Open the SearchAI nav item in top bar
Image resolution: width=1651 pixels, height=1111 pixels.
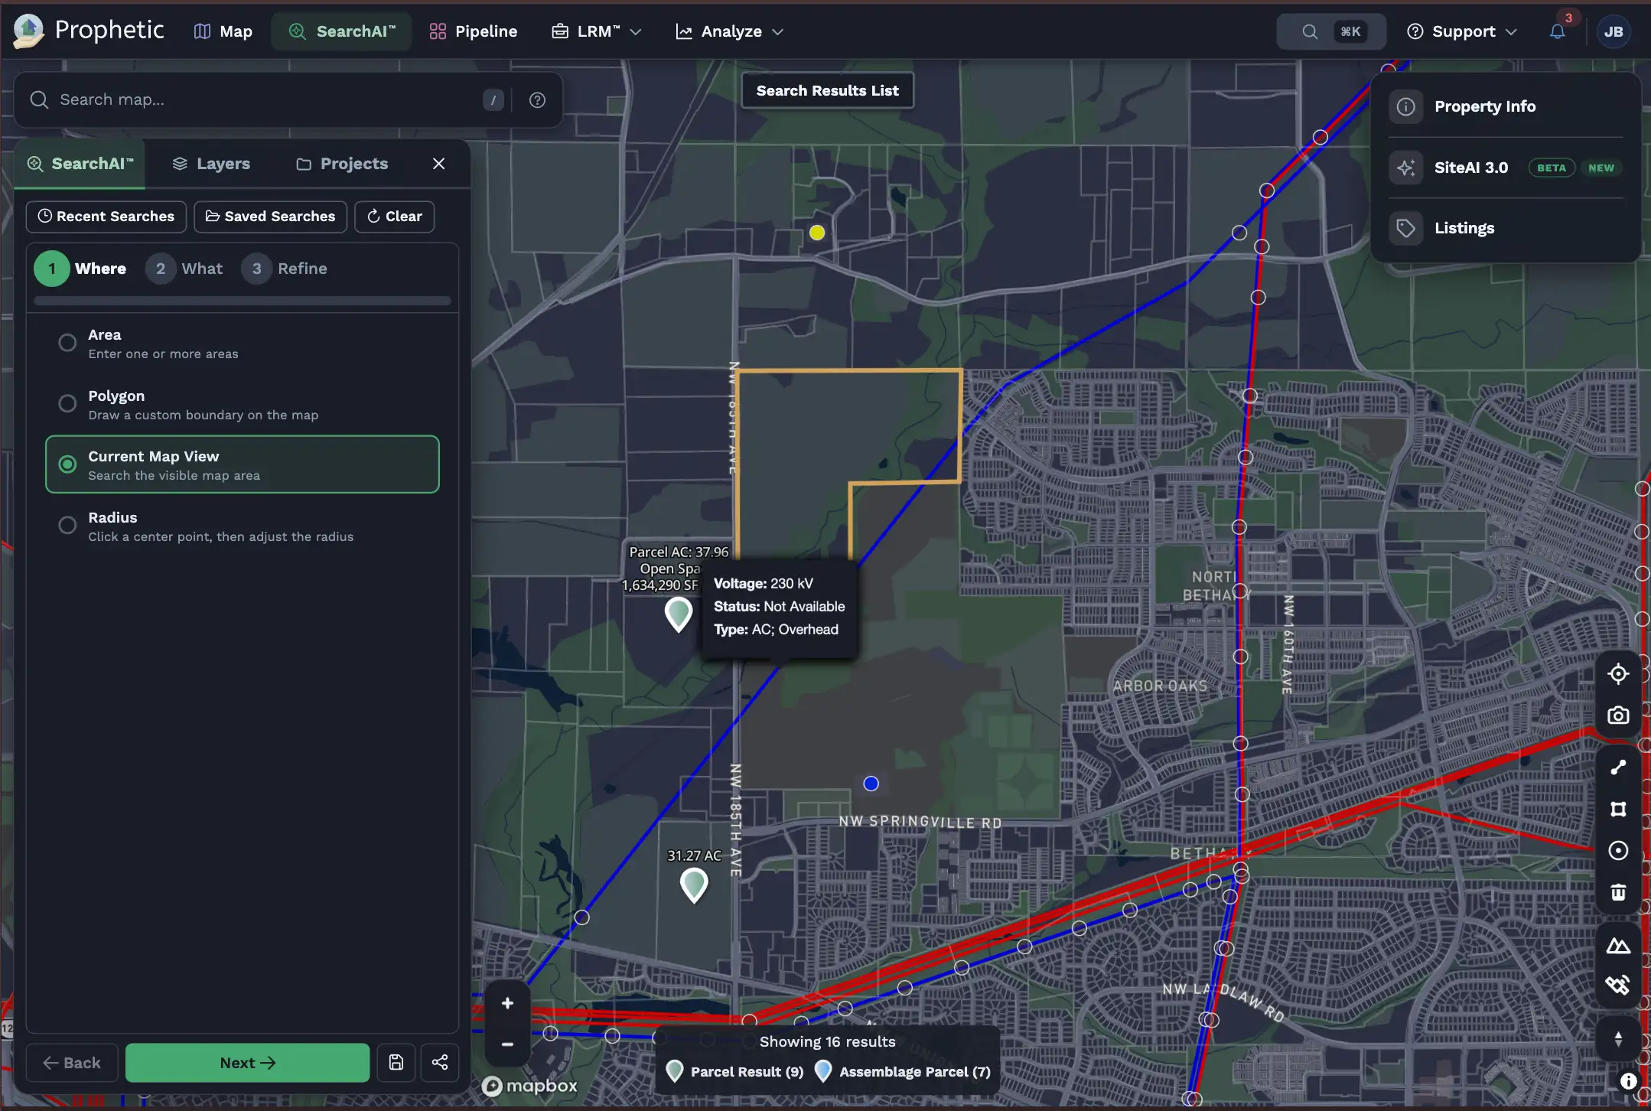(341, 31)
